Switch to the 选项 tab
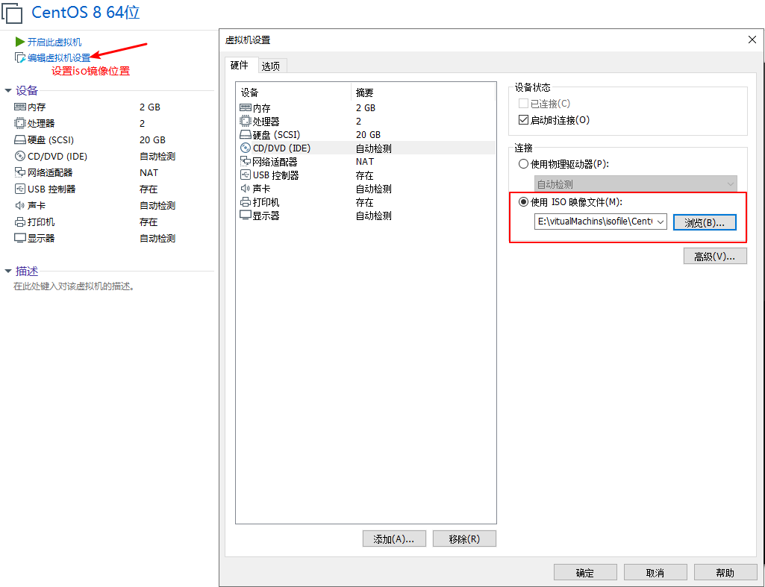The width and height of the screenshot is (765, 587). (271, 66)
